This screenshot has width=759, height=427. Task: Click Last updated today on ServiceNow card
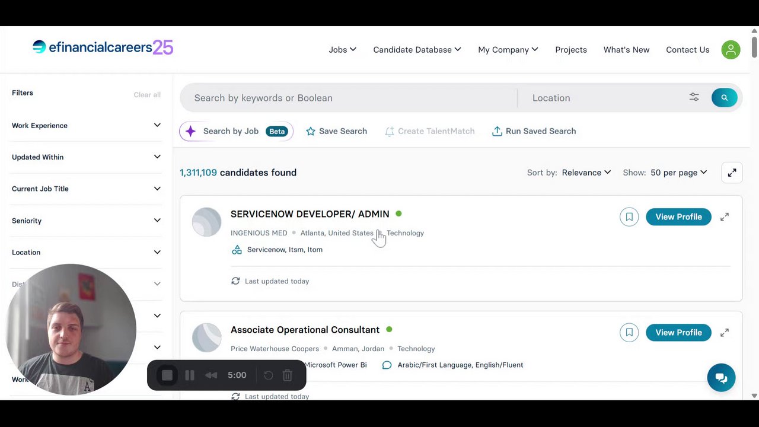(277, 281)
